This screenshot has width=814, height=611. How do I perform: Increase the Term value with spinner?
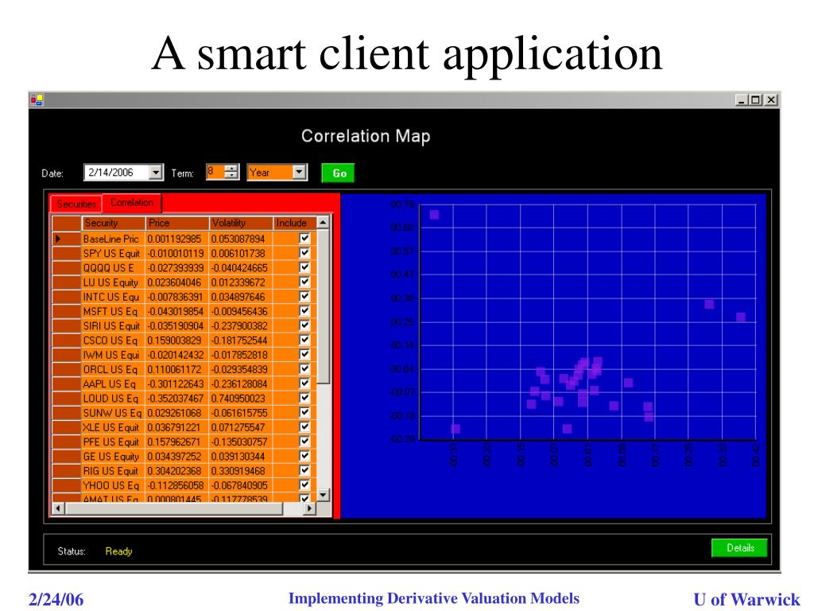tap(231, 169)
